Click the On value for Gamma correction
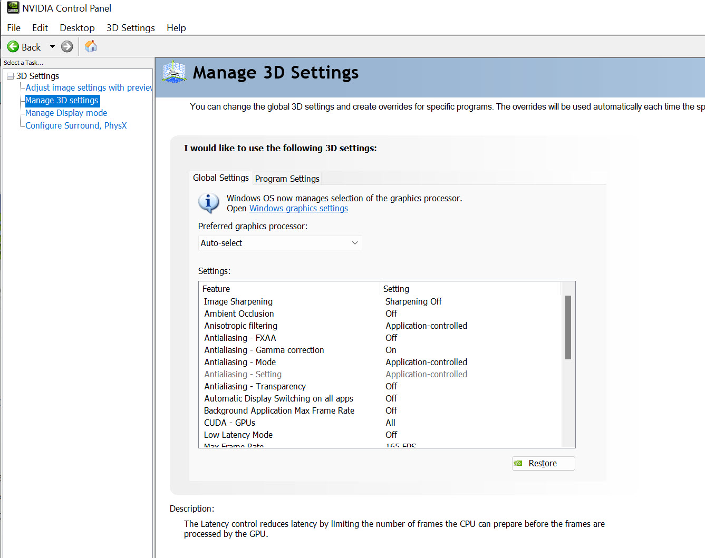705x558 pixels. (391, 350)
